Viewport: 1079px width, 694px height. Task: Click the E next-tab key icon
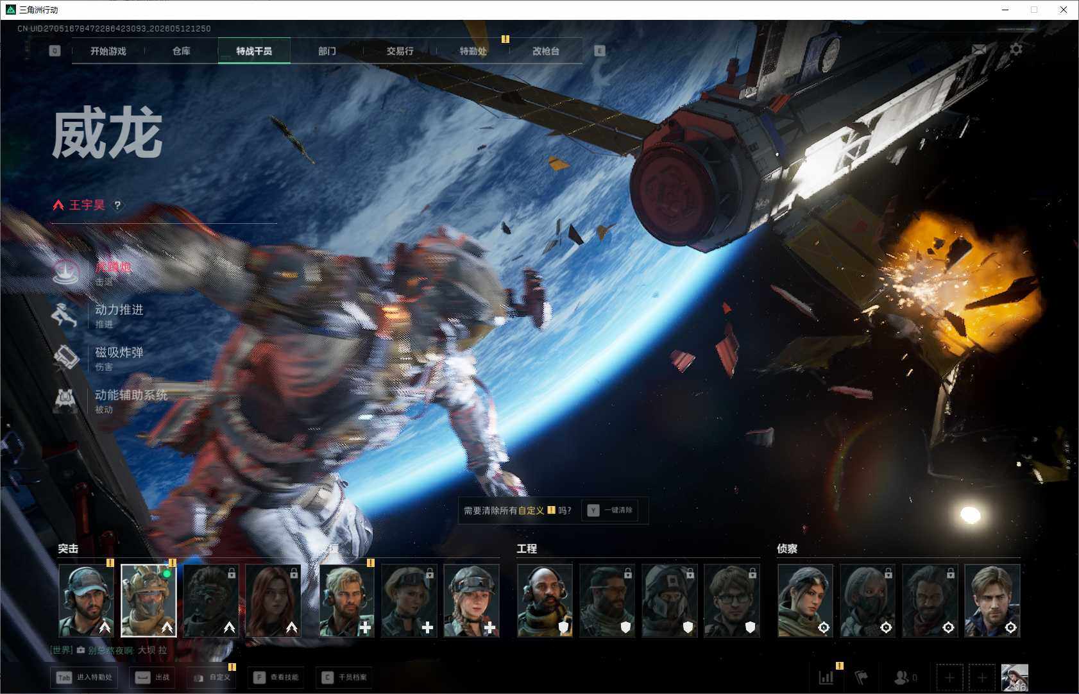click(600, 51)
